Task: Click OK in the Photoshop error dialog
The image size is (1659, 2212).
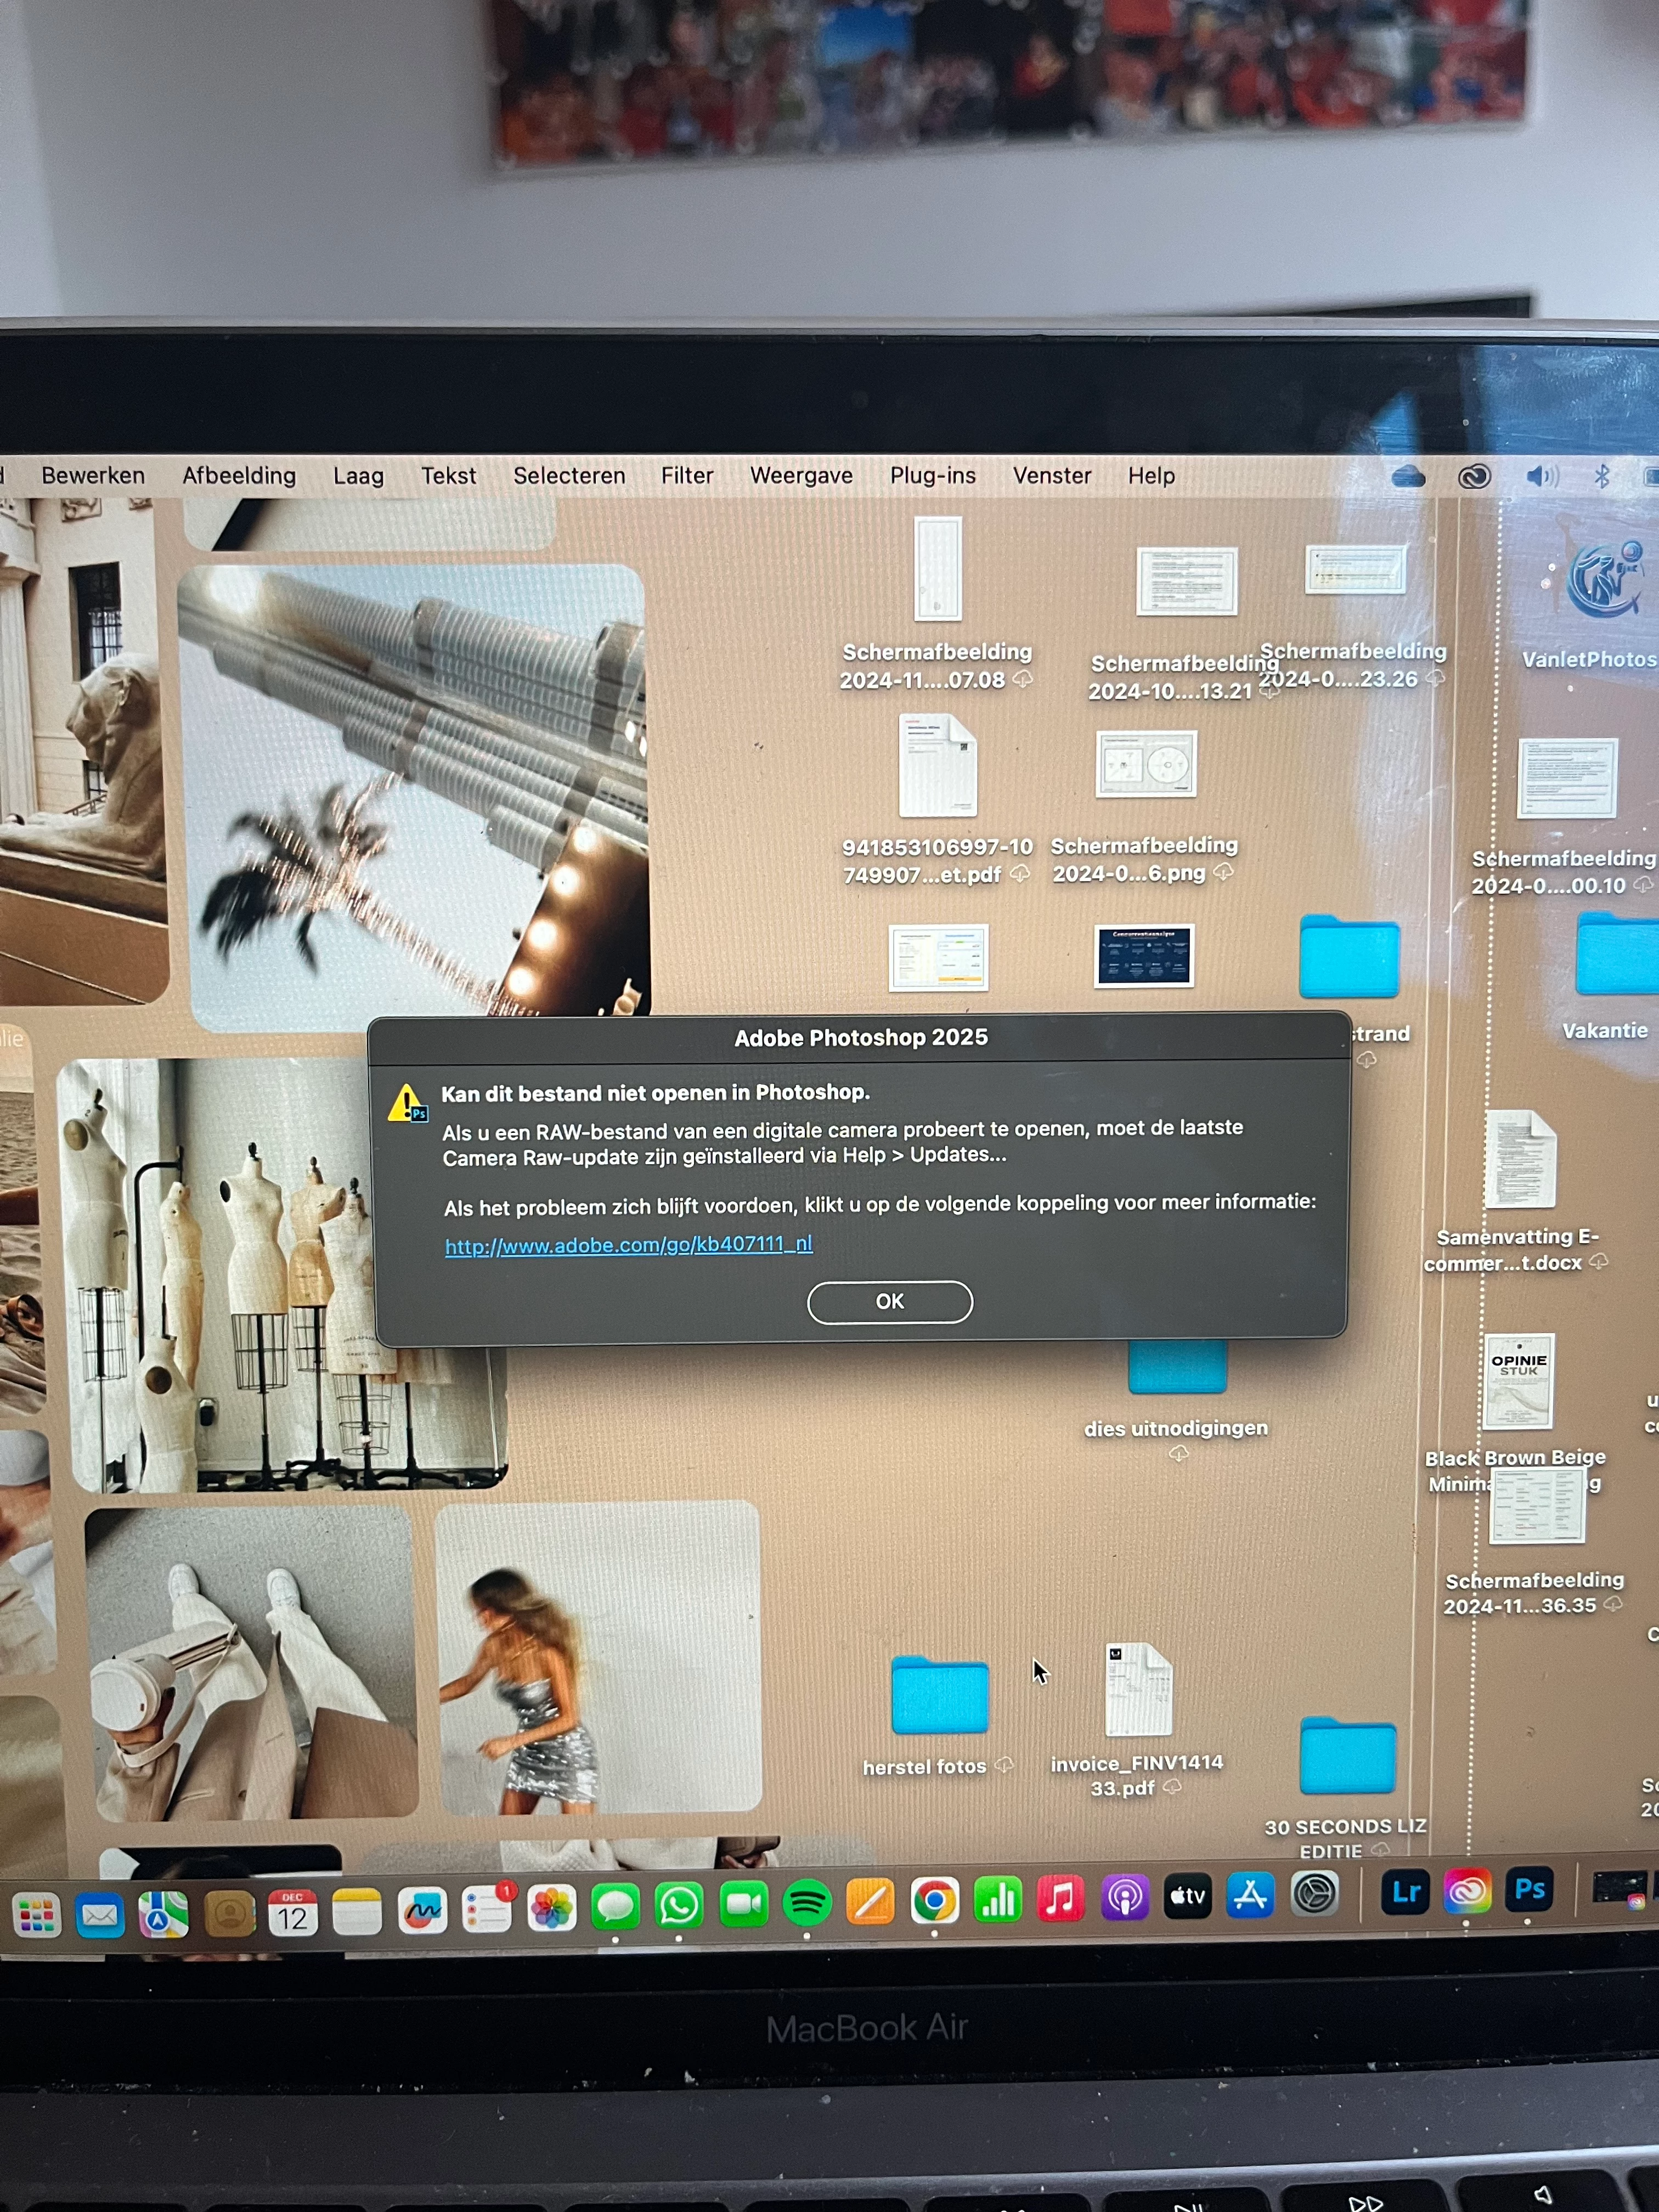Action: click(x=889, y=1301)
